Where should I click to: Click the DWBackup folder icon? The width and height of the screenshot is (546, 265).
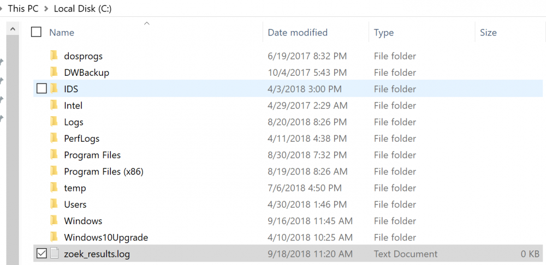pyautogui.click(x=54, y=73)
